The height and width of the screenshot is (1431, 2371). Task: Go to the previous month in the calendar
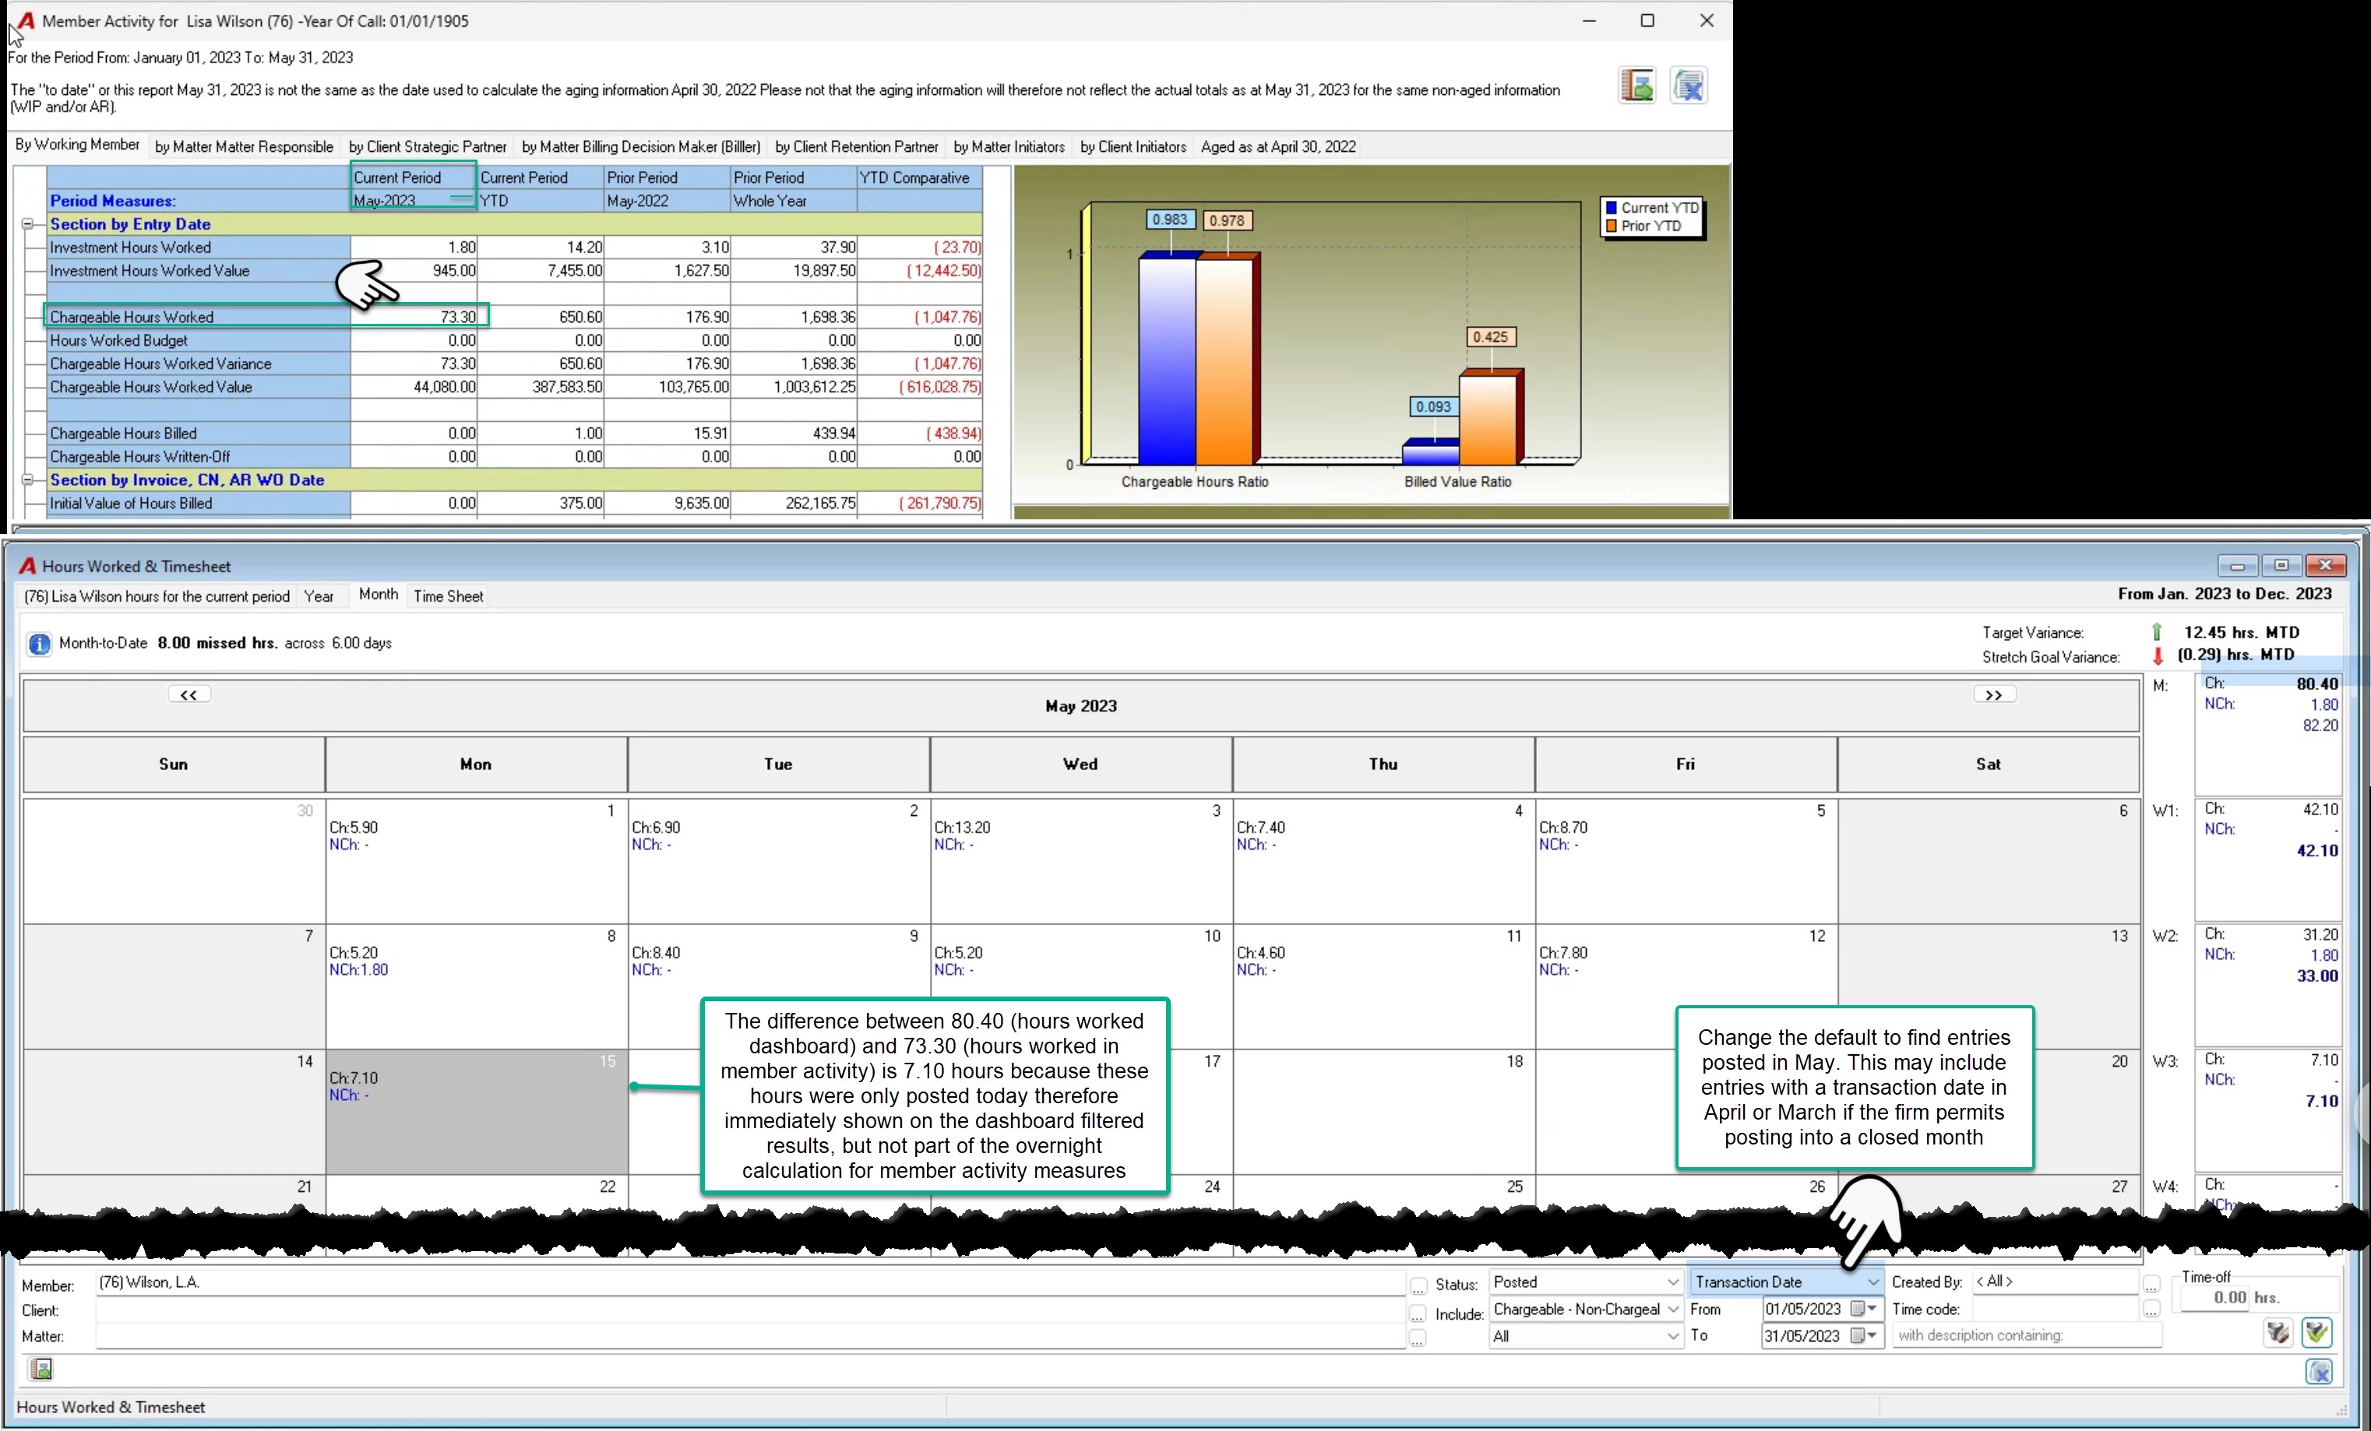point(188,695)
